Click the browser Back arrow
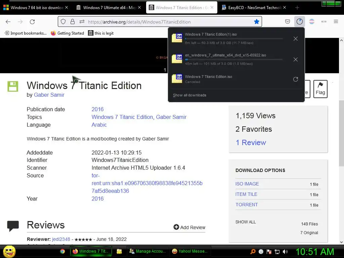The width and height of the screenshot is (344, 258). (8, 22)
